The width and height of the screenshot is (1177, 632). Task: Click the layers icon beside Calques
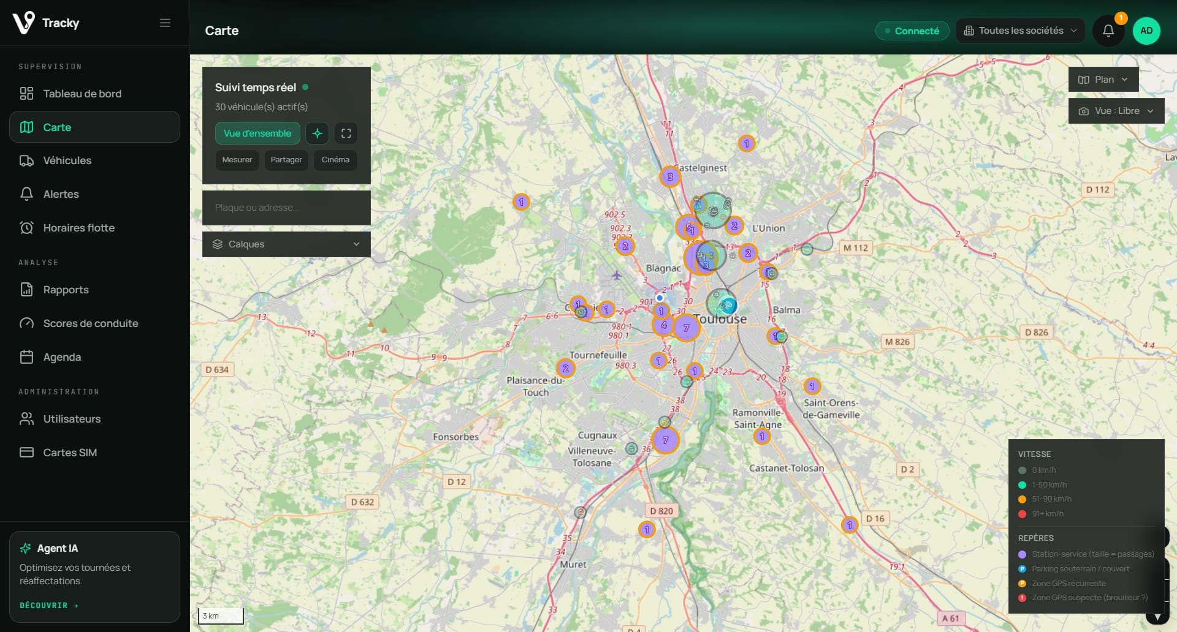pyautogui.click(x=218, y=244)
